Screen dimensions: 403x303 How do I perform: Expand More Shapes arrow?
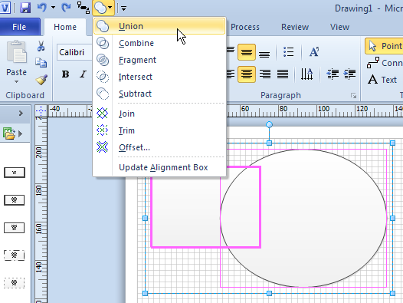click(21, 134)
